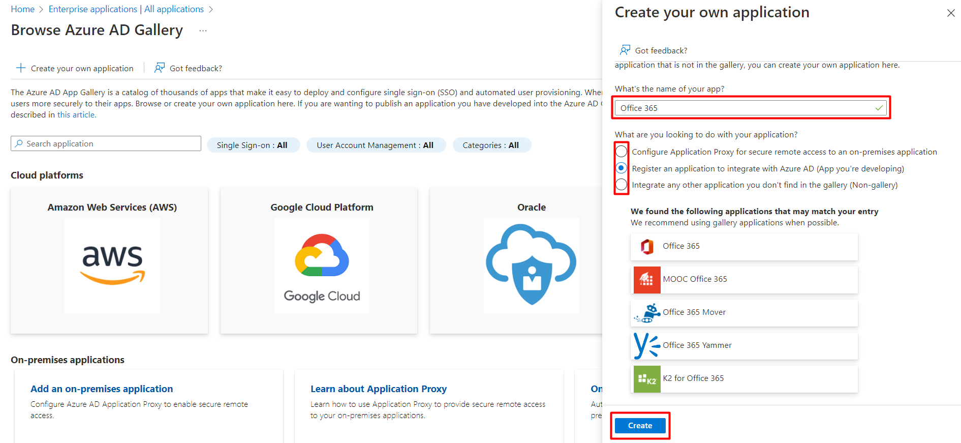961x443 pixels.
Task: Select the Oracle cloud shield logo
Action: (531, 265)
